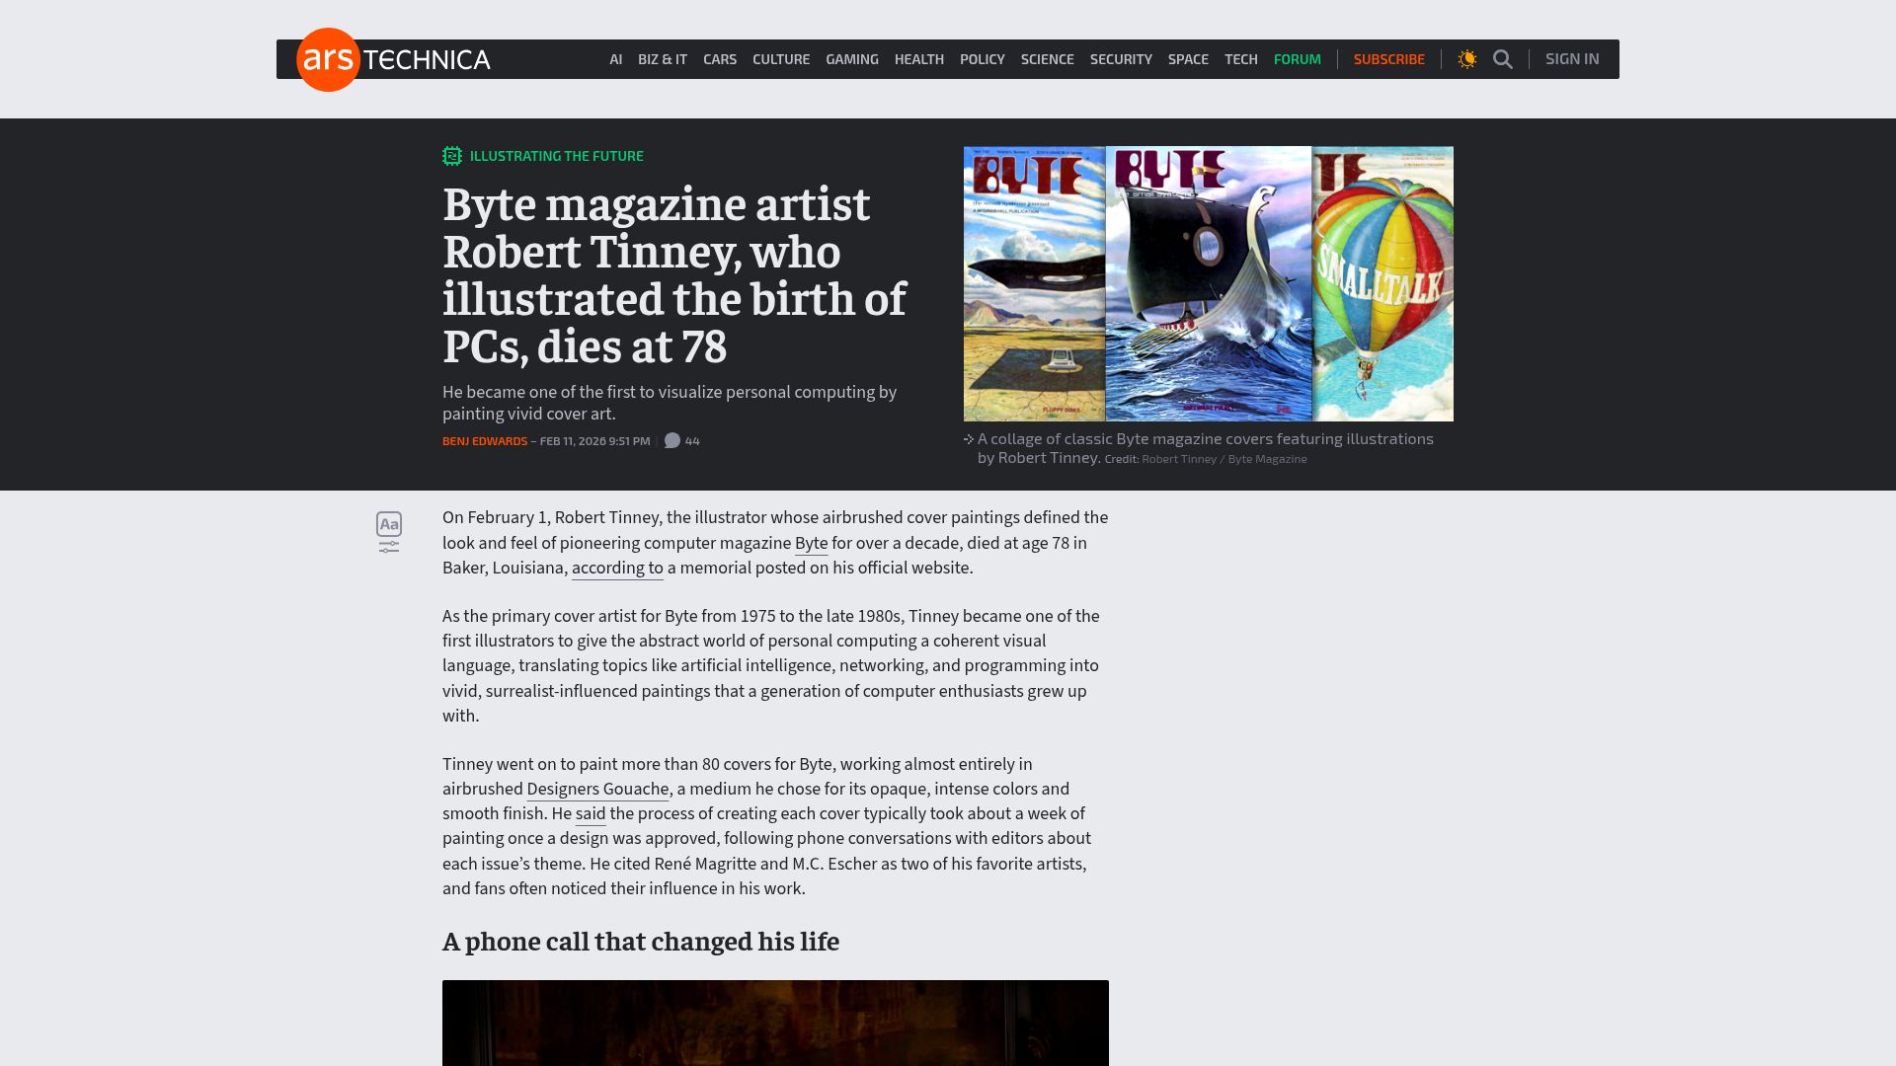Viewport: 1896px width, 1066px height.
Task: Visit the FORUM link
Action: (1298, 59)
